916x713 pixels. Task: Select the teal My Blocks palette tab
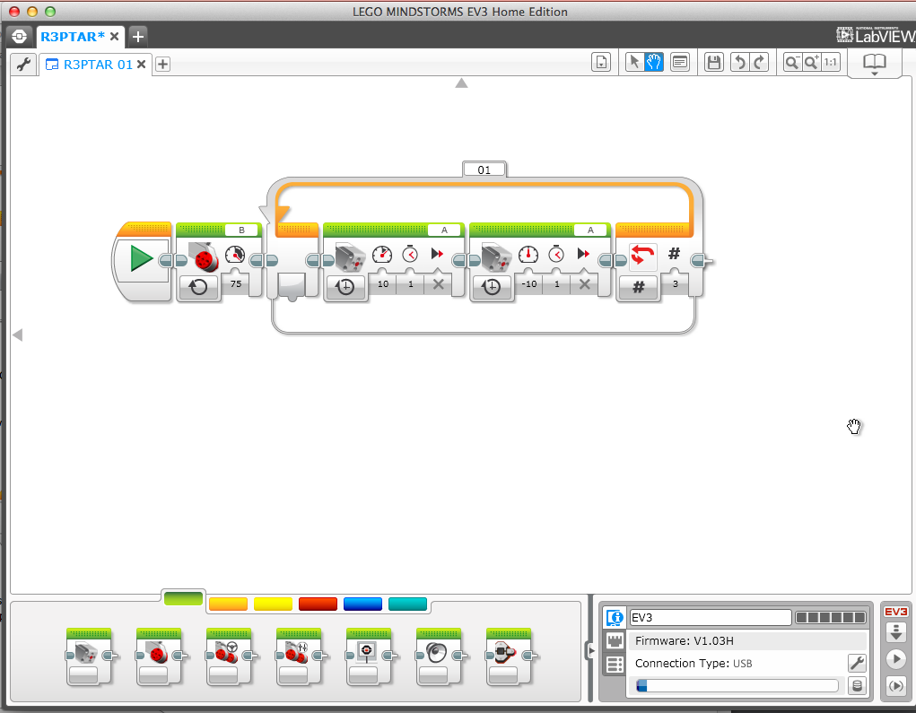coord(408,604)
